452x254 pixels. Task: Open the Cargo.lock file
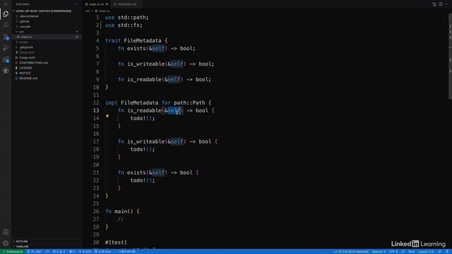click(x=27, y=52)
